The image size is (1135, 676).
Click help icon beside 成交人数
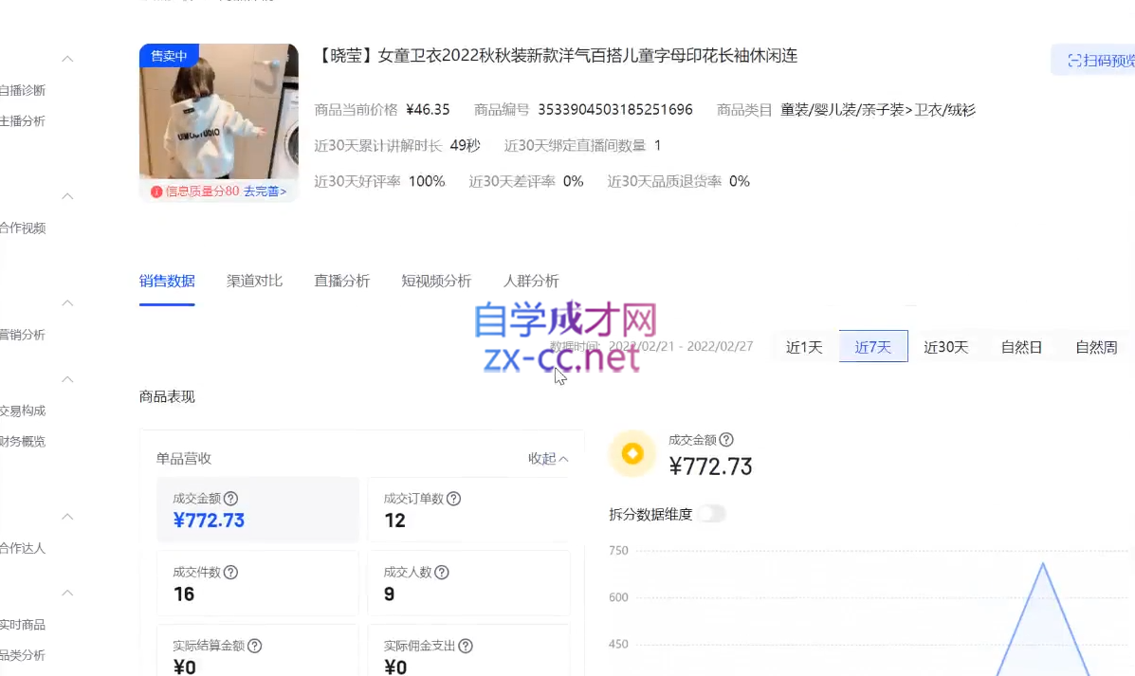coord(442,573)
